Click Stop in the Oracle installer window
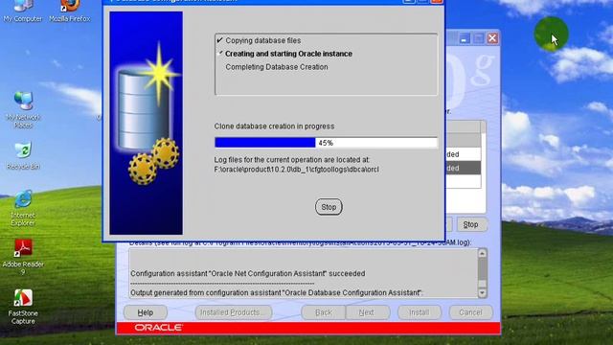Image resolution: width=613 pixels, height=345 pixels. [x=471, y=224]
